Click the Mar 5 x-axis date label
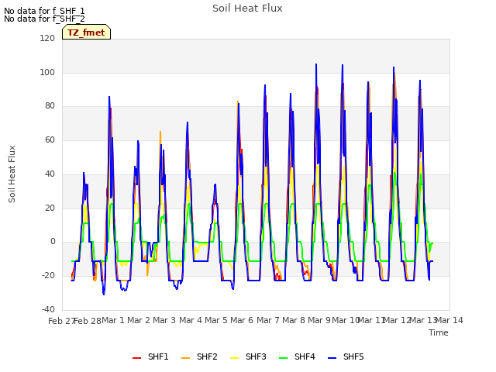The width and height of the screenshot is (496, 372). point(216,320)
